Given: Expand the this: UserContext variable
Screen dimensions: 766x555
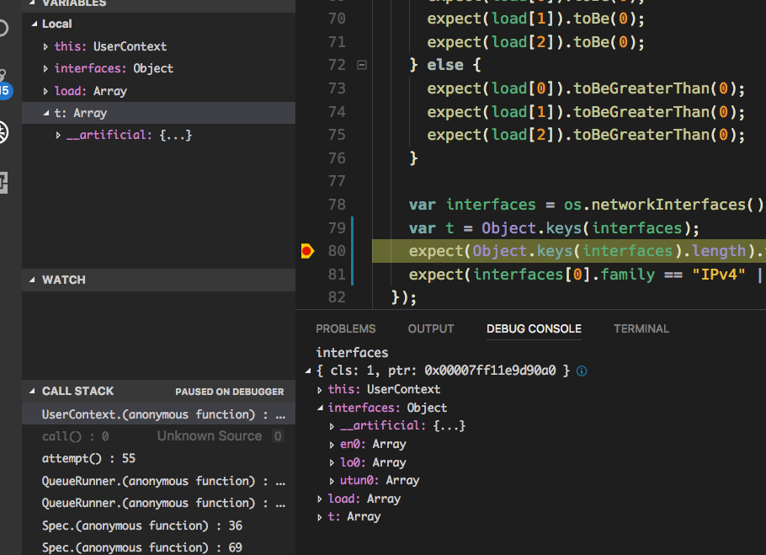Looking at the screenshot, I should tap(46, 46).
